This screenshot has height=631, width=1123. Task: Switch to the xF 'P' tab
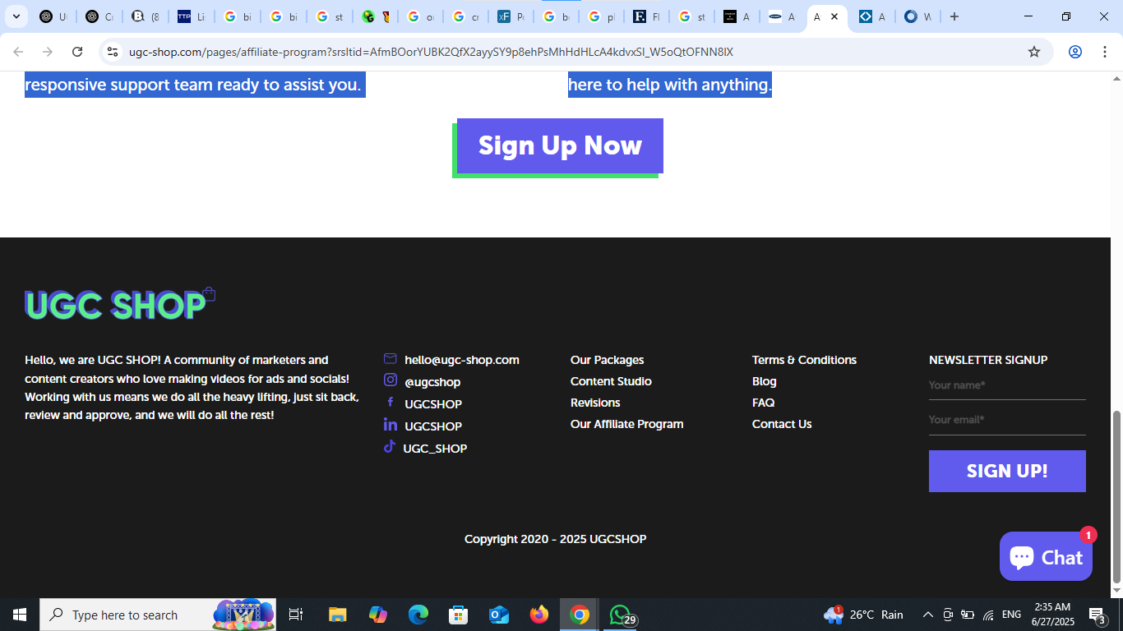pyautogui.click(x=511, y=16)
